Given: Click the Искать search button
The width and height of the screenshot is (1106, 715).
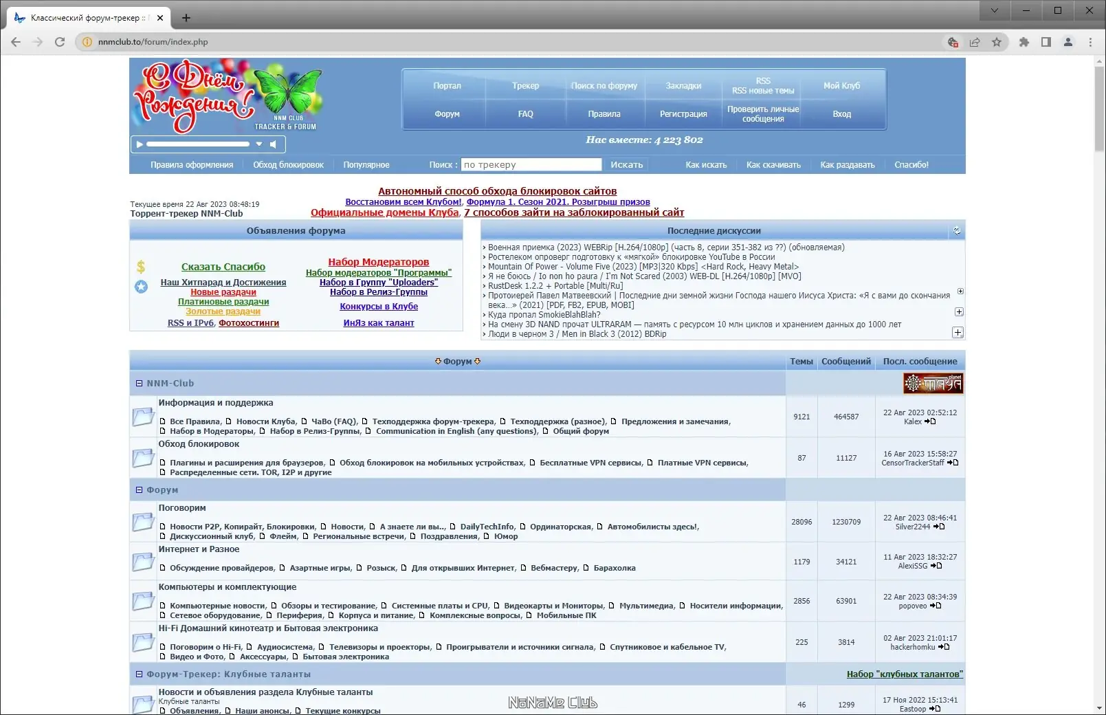Looking at the screenshot, I should click(x=627, y=165).
